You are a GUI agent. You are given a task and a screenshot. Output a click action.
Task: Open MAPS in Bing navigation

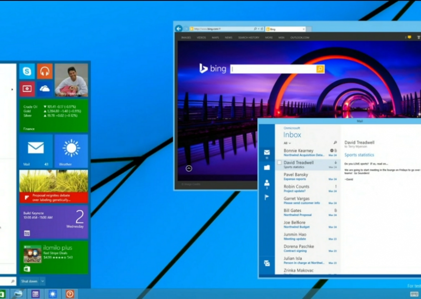215,37
